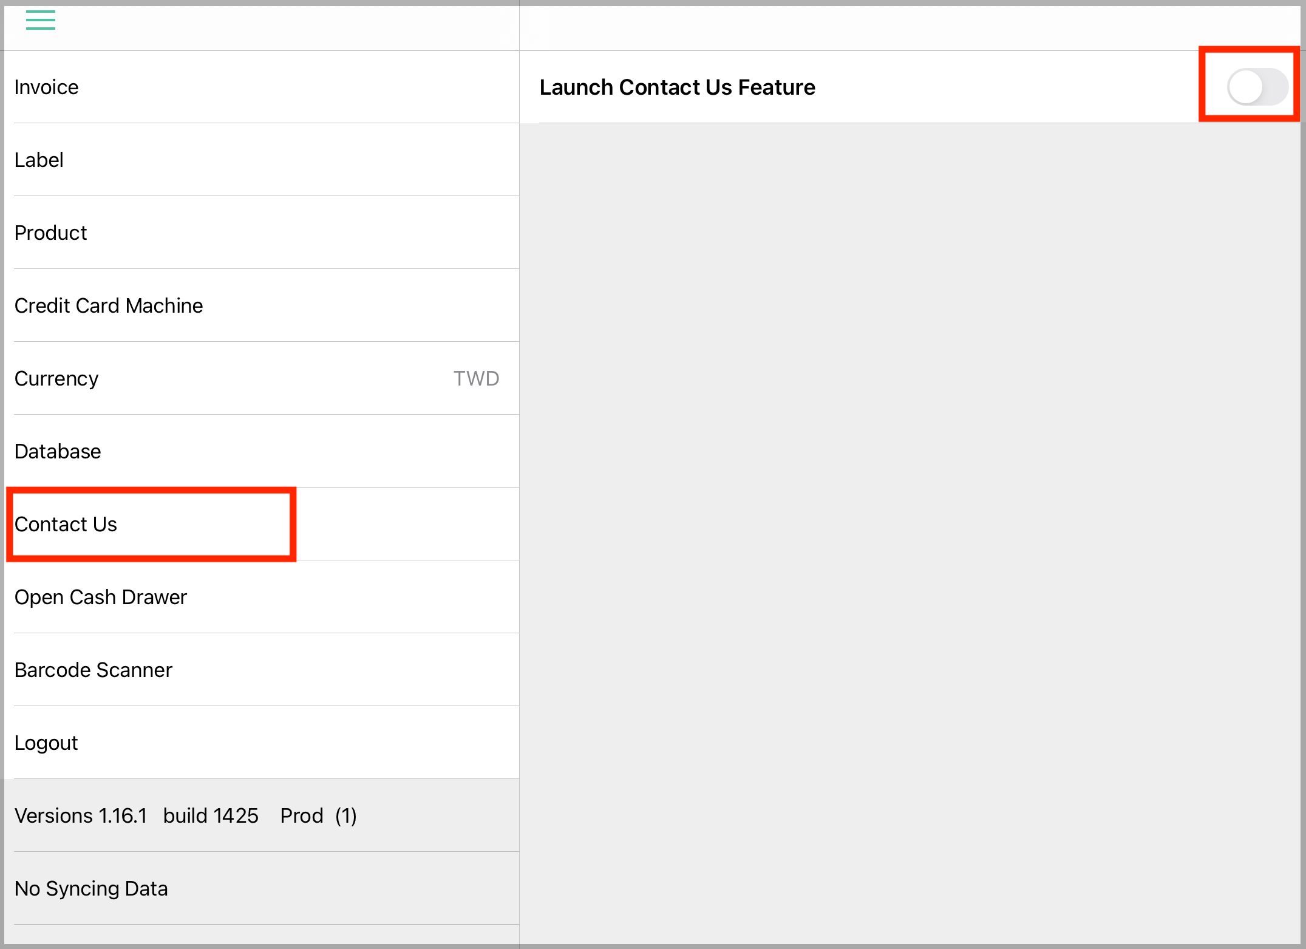This screenshot has height=949, width=1306.
Task: Tap the Versions 1.16.1 build row
Action: click(x=262, y=815)
